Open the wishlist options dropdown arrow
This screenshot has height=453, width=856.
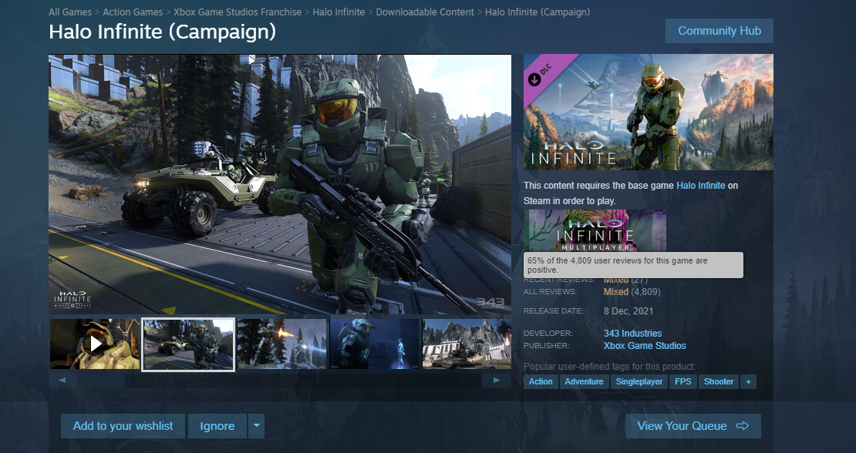click(256, 426)
